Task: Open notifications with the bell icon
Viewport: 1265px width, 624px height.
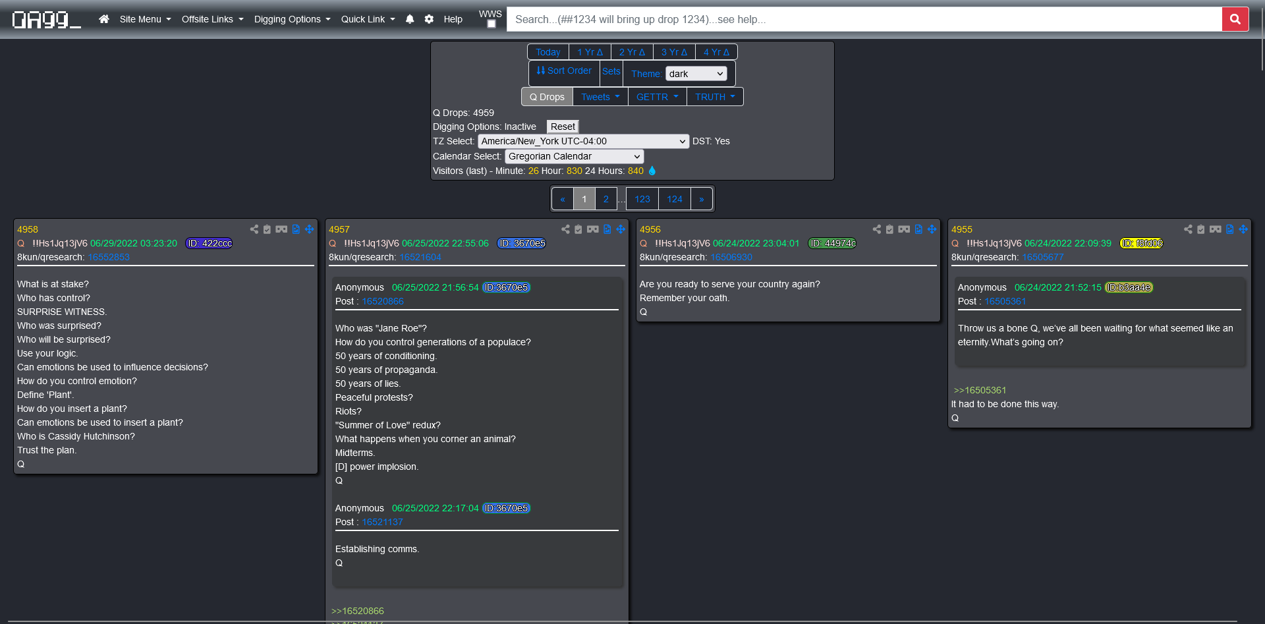Action: pos(410,19)
